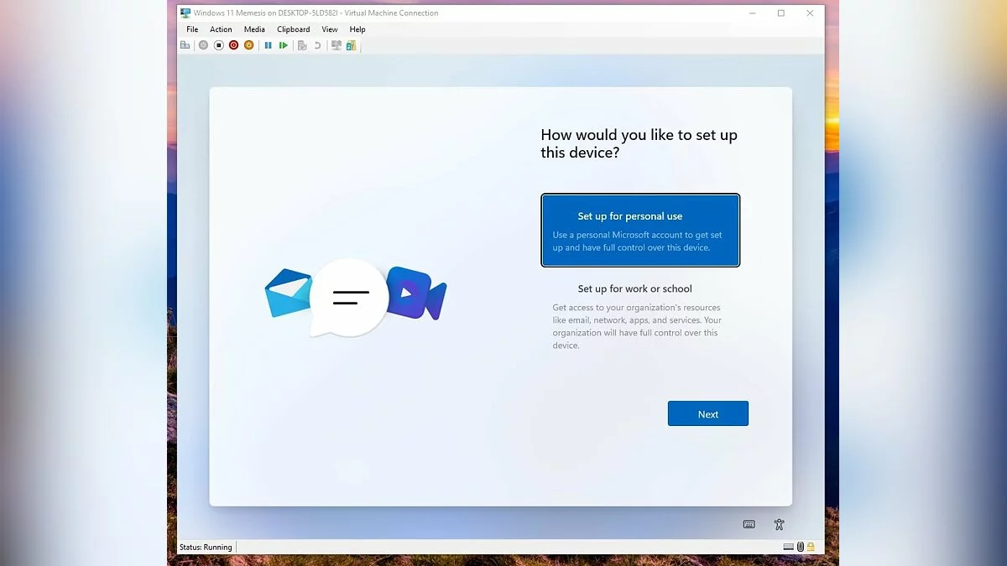
Task: Click the 'Status: Running' status text
Action: 206,547
